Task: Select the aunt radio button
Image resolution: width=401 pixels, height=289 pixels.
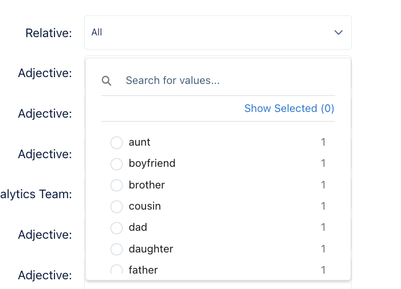Action: point(116,142)
